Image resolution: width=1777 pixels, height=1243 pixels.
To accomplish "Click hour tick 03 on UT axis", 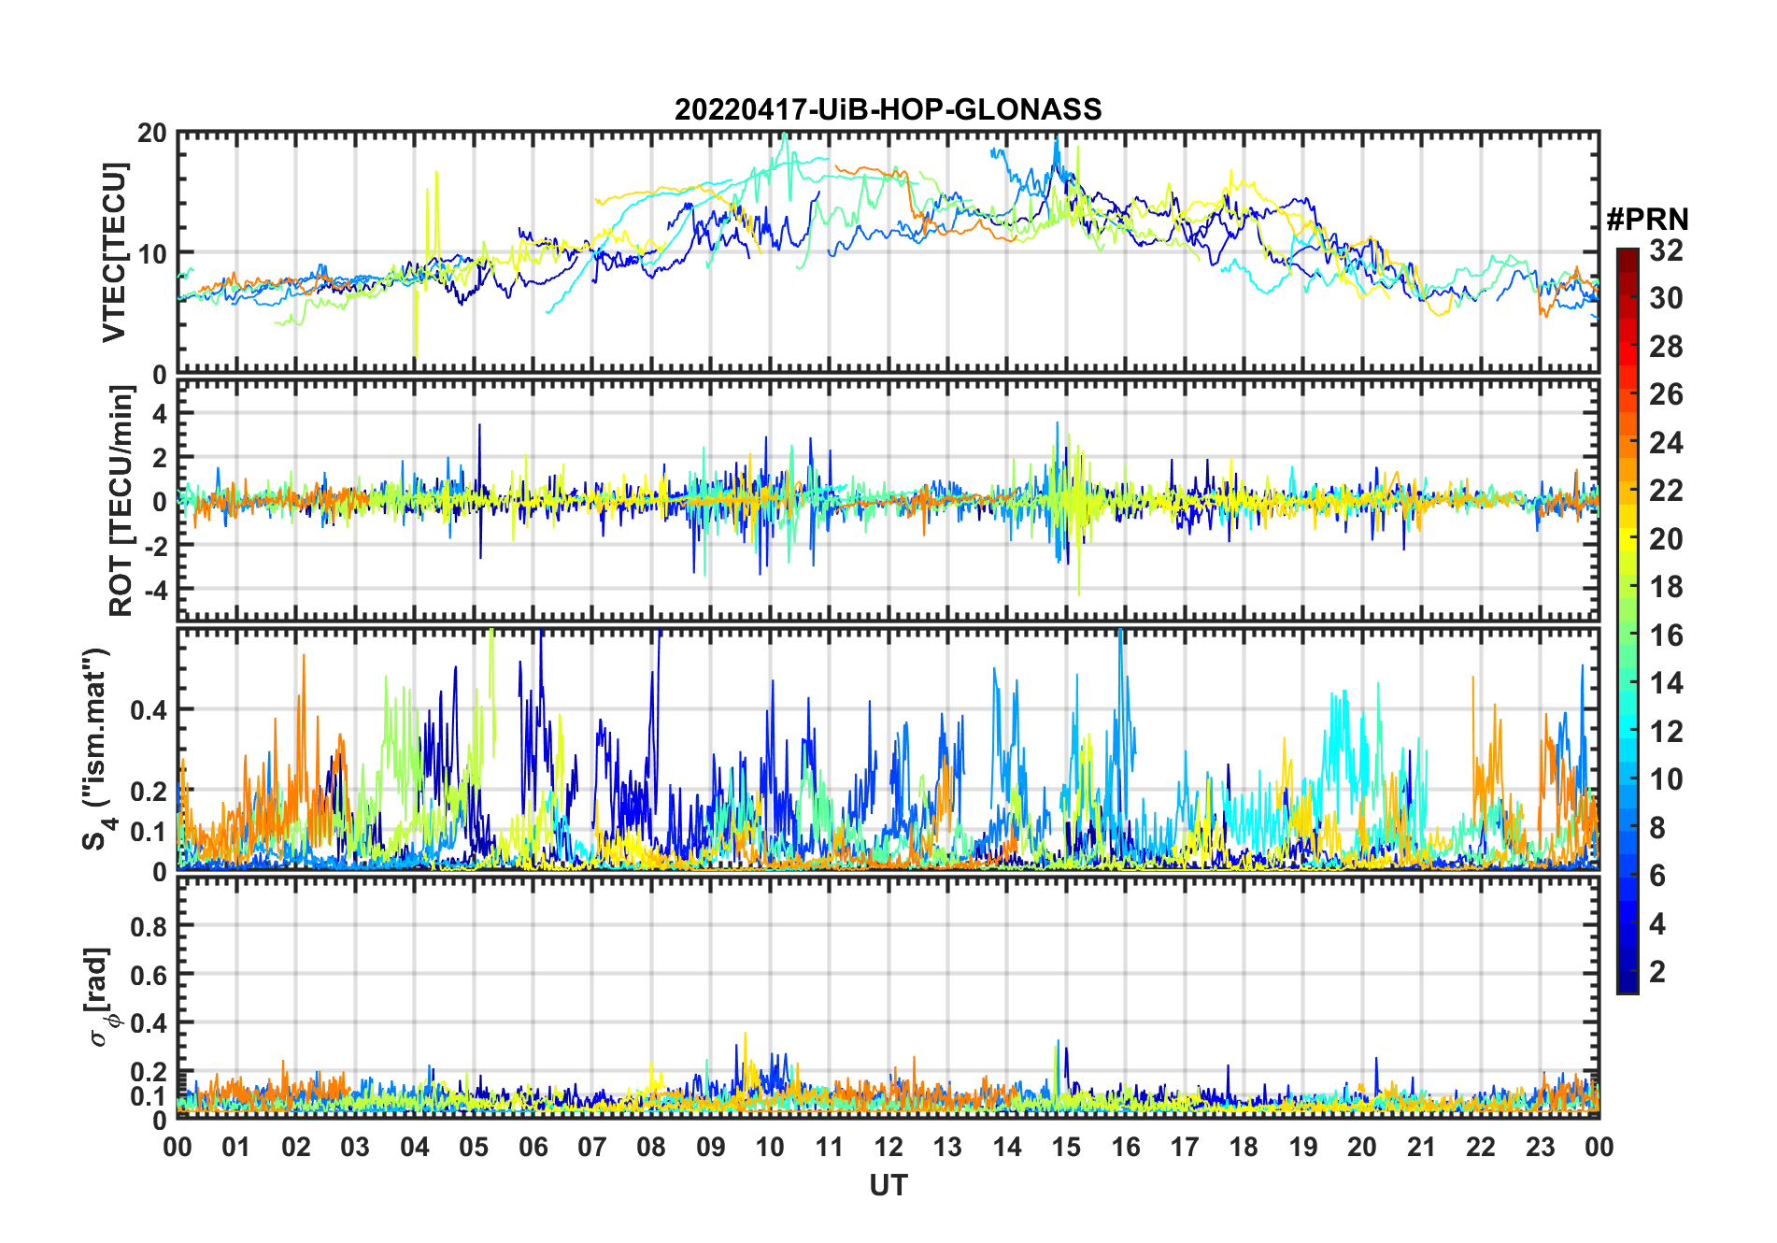I will tap(355, 1147).
